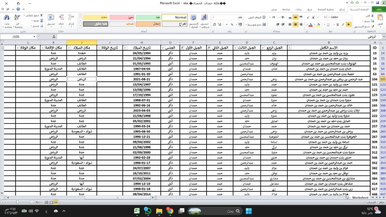Open Format as Table (التنسيق كجدول)
Image resolution: width=386 pixels, height=217 pixels.
(x=193, y=21)
